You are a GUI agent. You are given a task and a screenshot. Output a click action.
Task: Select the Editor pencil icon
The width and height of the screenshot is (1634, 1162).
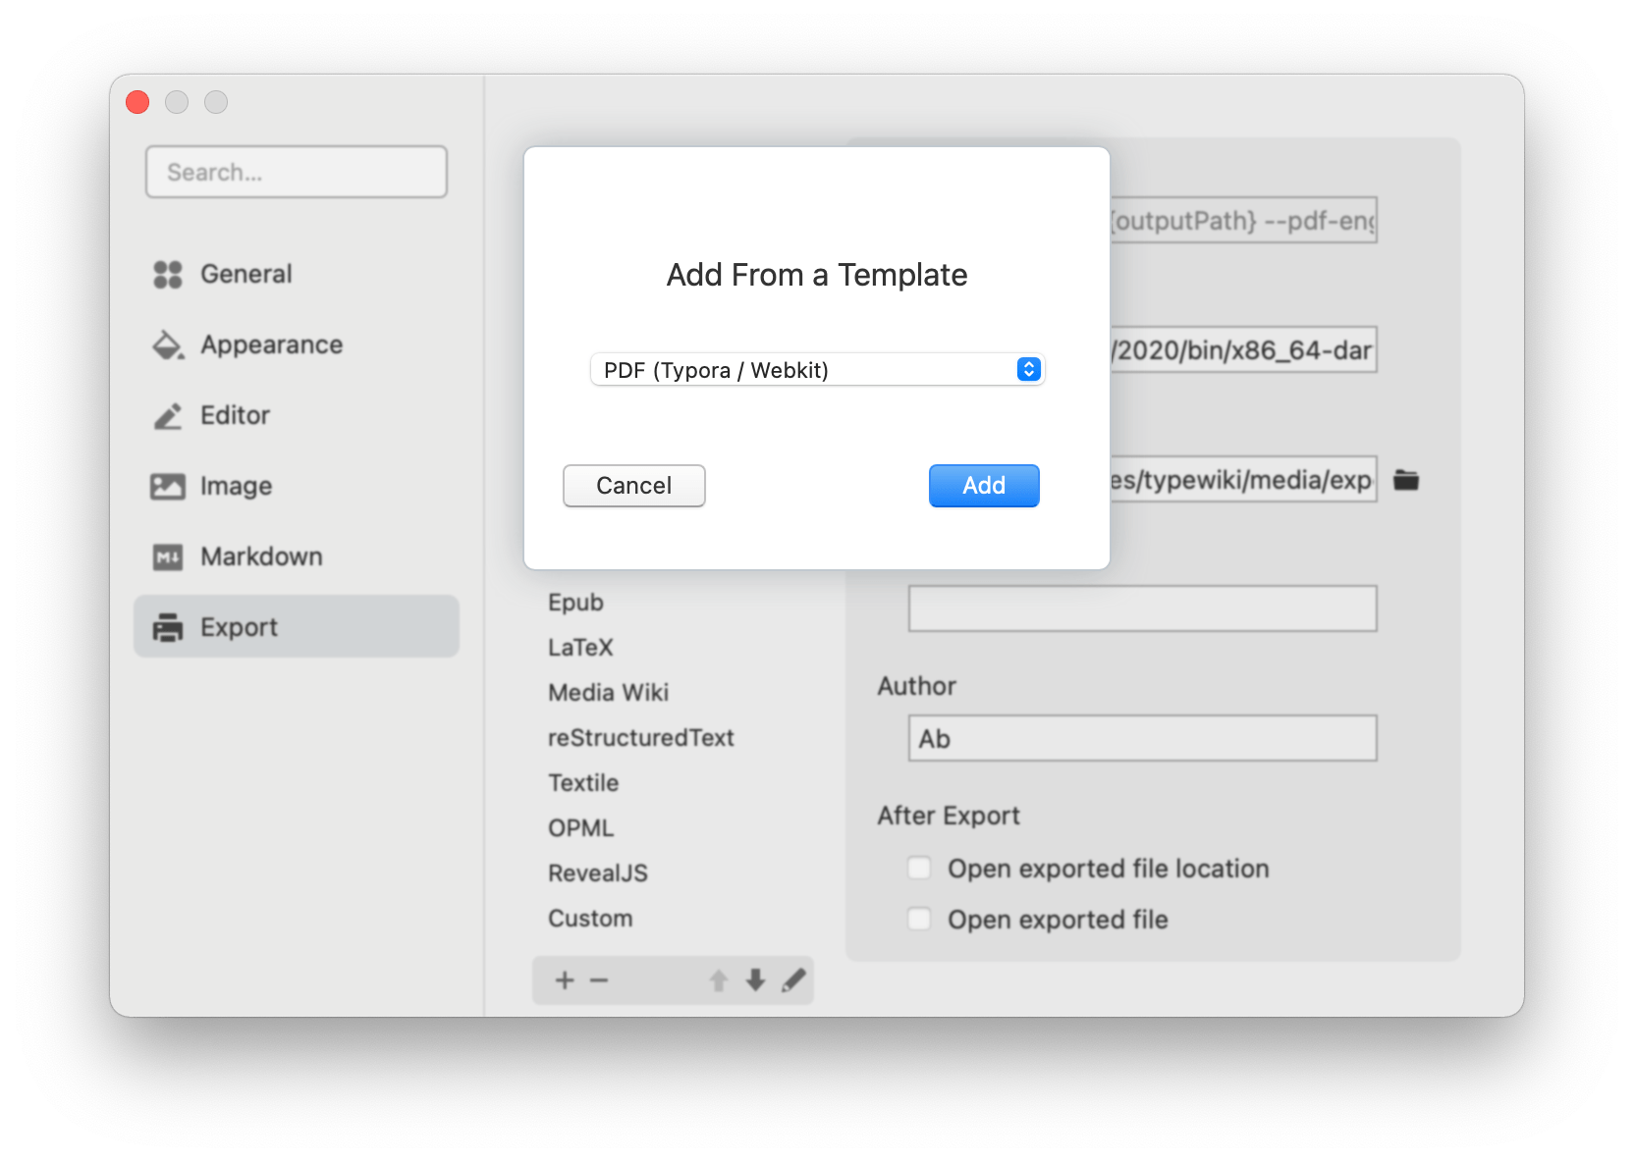click(168, 415)
